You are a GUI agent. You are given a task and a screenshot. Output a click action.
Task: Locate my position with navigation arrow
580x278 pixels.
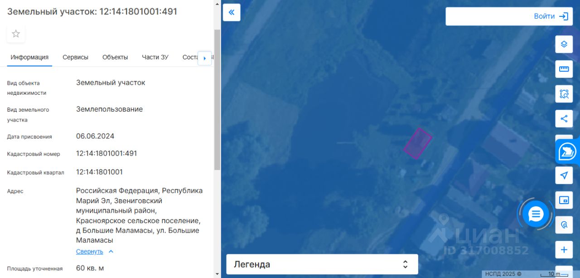pyautogui.click(x=564, y=175)
